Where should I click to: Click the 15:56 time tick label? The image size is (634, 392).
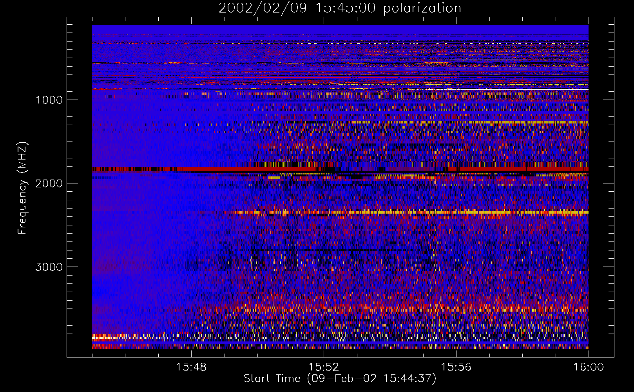tap(456, 367)
